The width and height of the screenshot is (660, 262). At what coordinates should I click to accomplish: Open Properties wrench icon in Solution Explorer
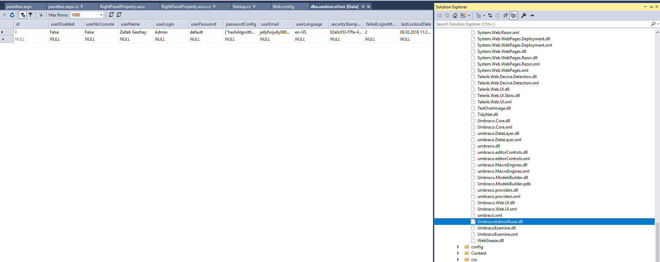point(524,15)
